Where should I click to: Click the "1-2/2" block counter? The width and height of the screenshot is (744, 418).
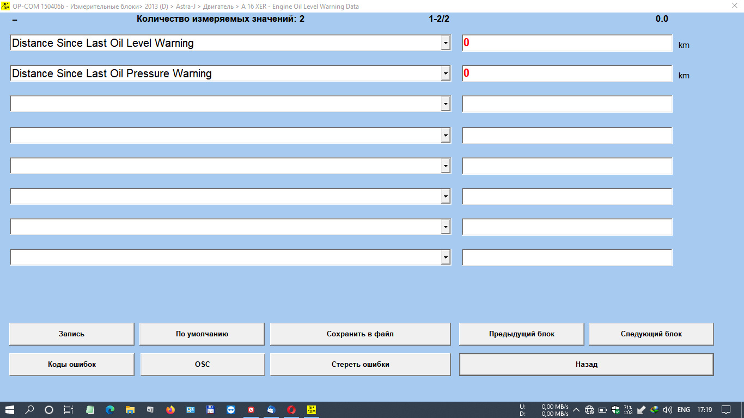439,19
